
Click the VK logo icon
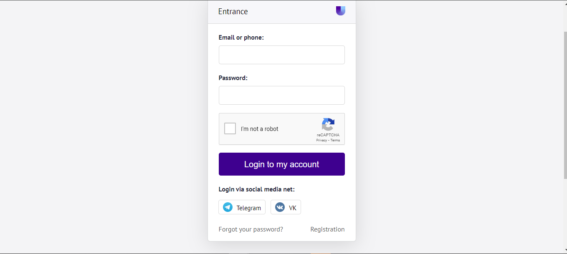point(280,207)
